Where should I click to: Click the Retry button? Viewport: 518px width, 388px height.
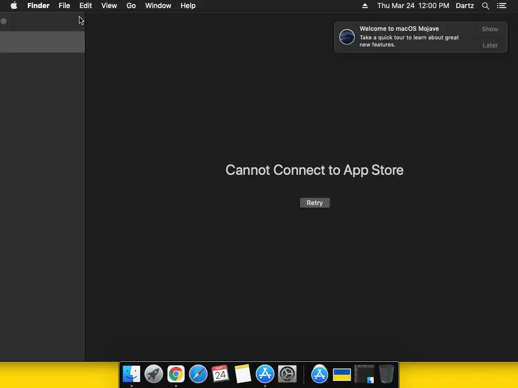click(x=315, y=203)
